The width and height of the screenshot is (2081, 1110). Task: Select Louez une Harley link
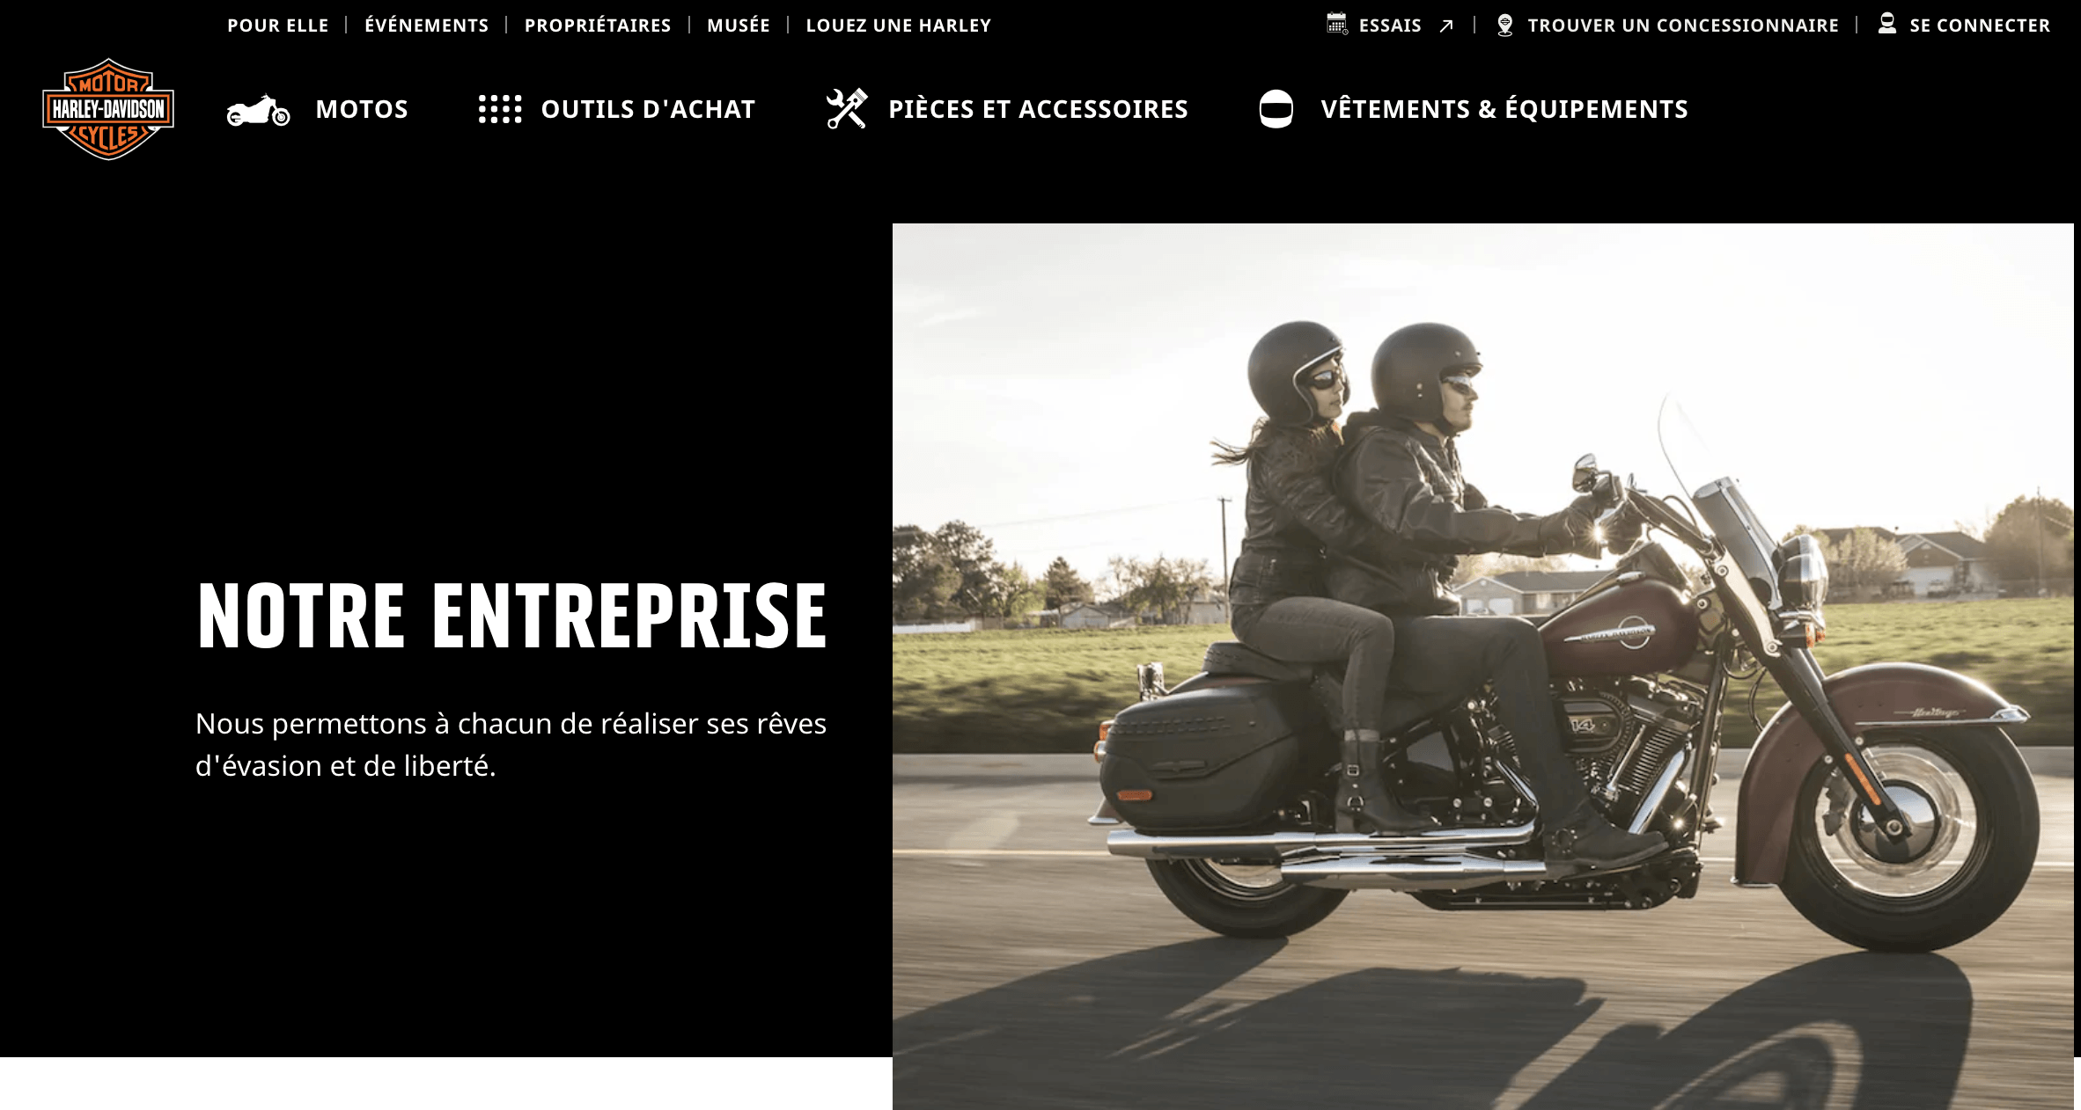point(899,26)
